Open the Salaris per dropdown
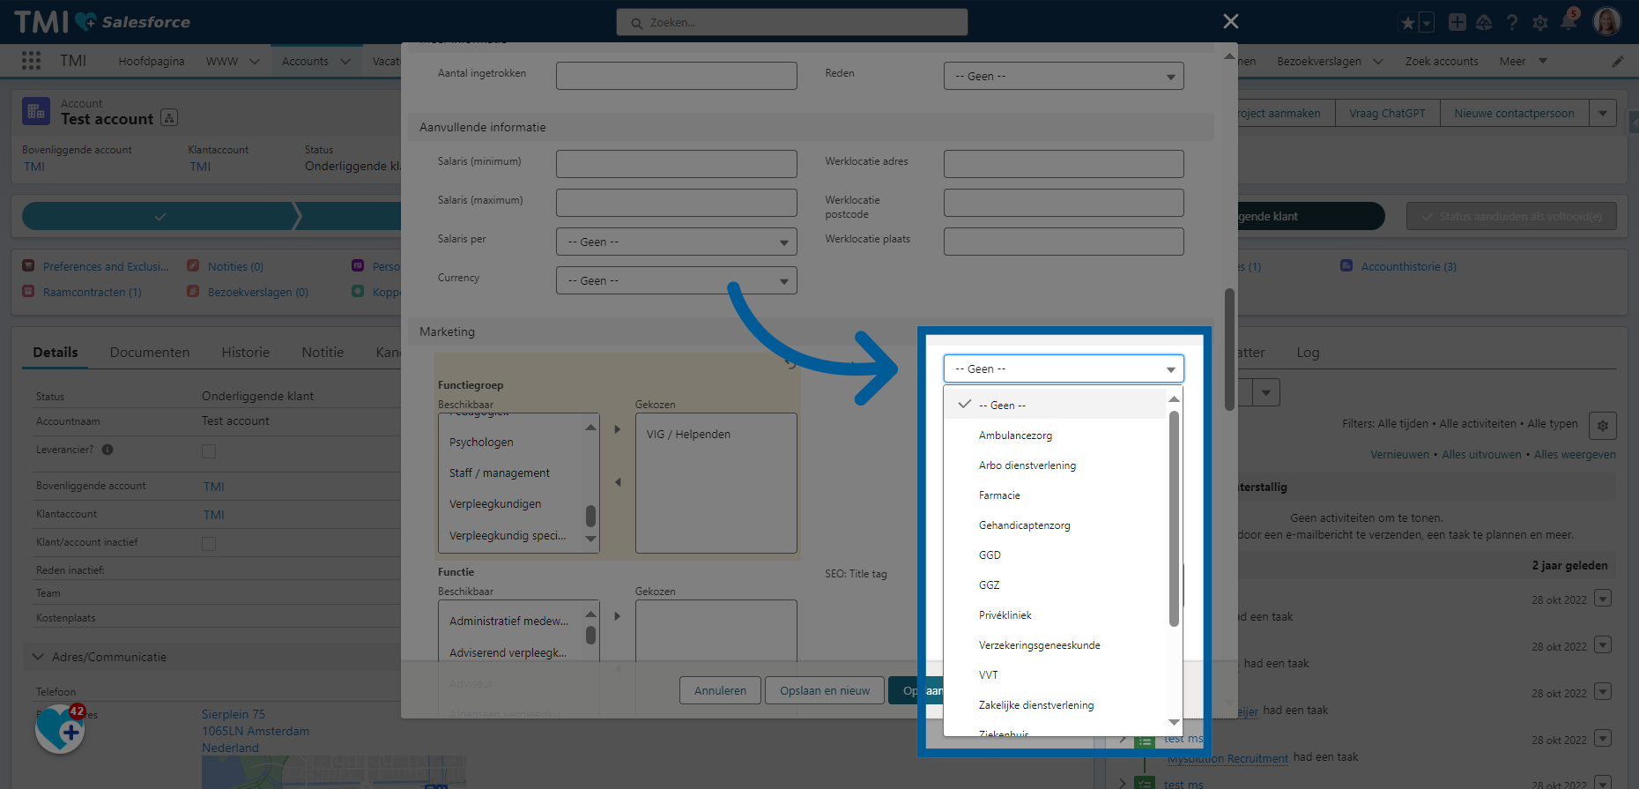This screenshot has width=1639, height=789. 677,242
